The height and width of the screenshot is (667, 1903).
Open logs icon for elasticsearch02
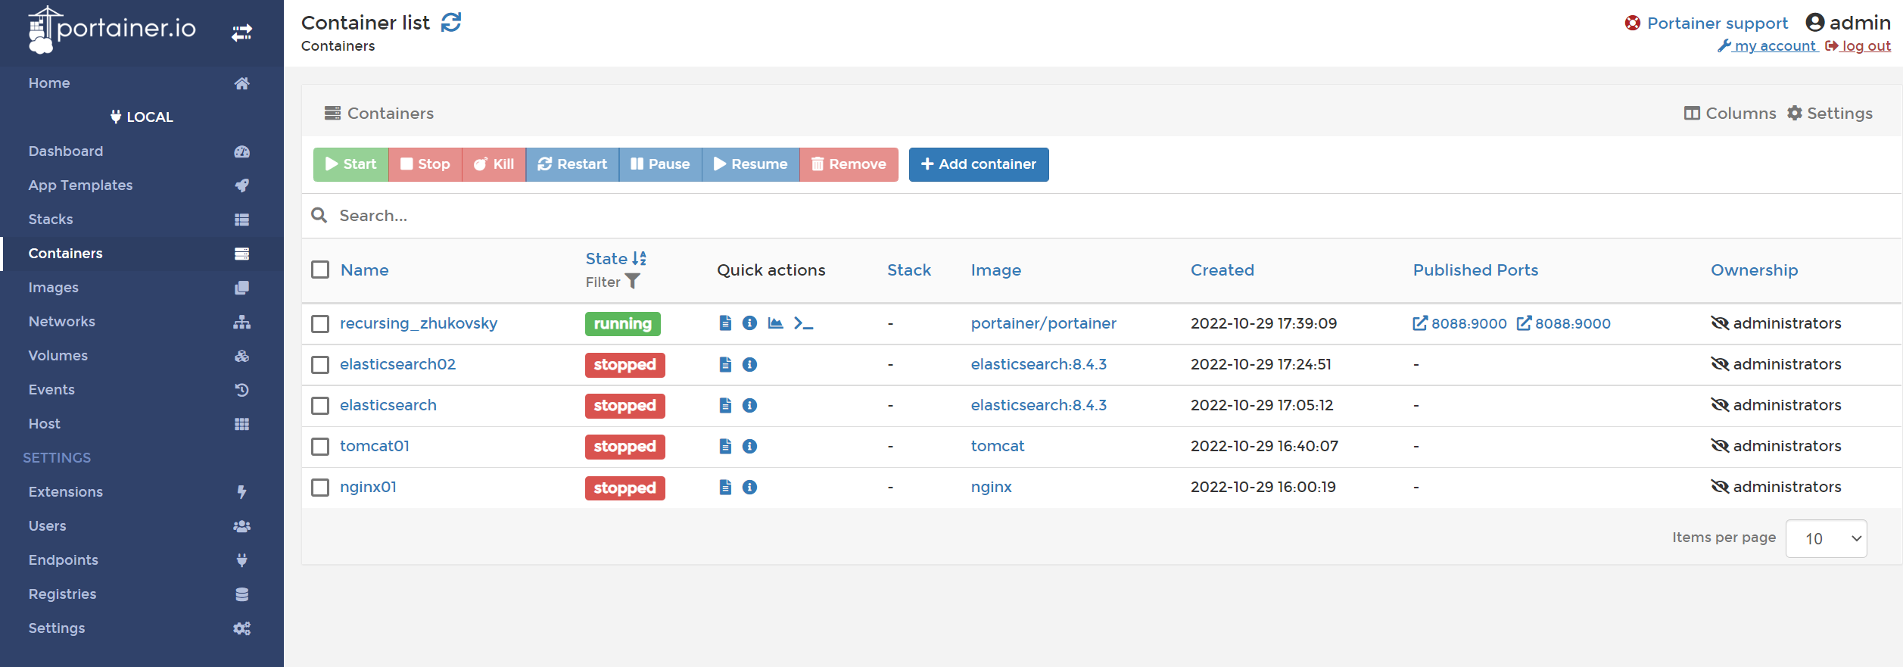[725, 364]
